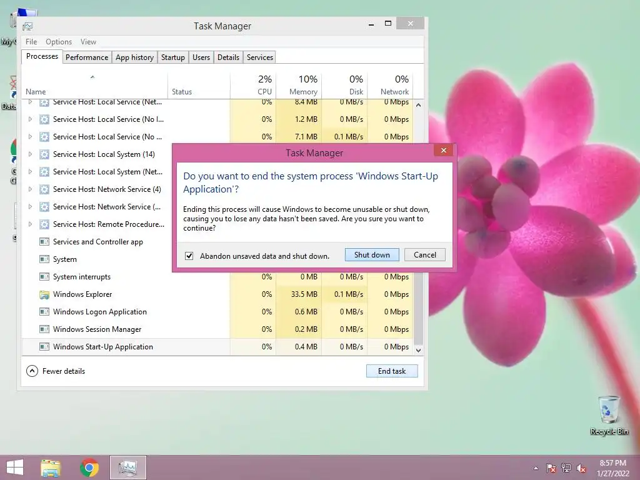The width and height of the screenshot is (640, 480).
Task: Click Cancel in the dialog
Action: (425, 255)
